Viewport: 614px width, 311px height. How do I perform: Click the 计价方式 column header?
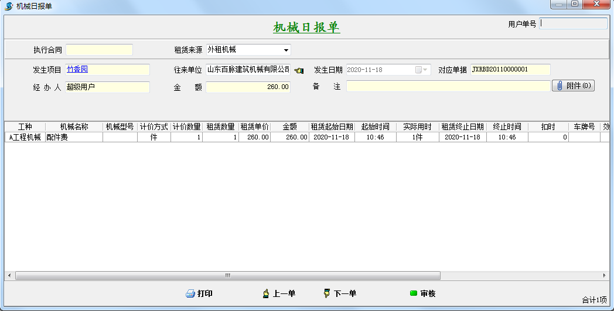pos(154,127)
